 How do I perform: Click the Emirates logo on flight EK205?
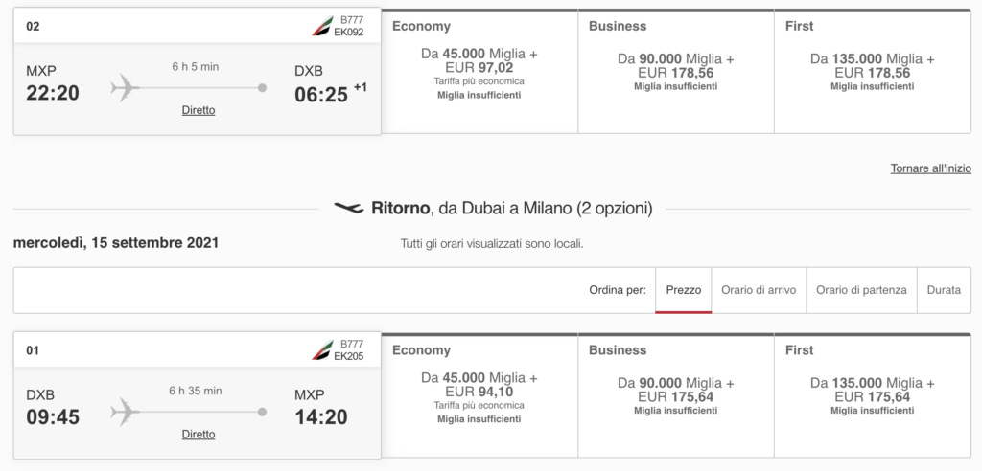(x=322, y=350)
